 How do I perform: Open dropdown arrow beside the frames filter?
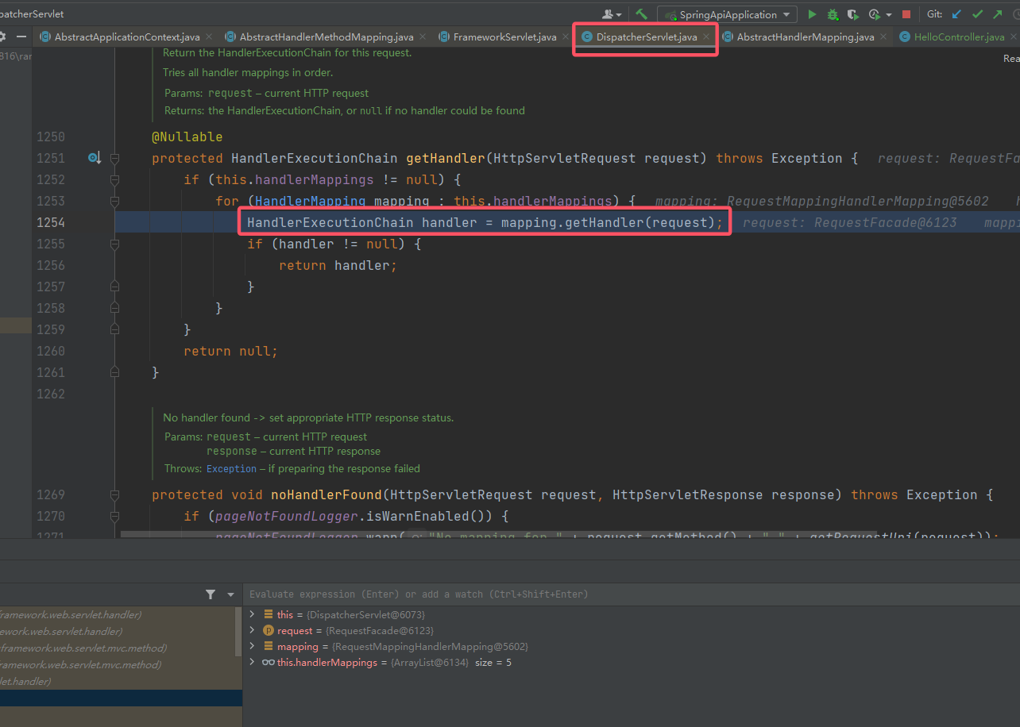tap(230, 594)
